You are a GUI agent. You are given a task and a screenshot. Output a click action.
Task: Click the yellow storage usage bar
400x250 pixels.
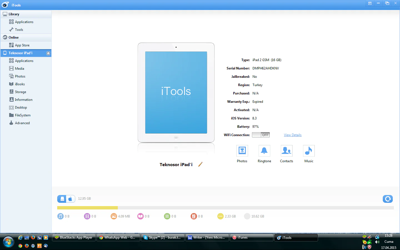(87, 207)
